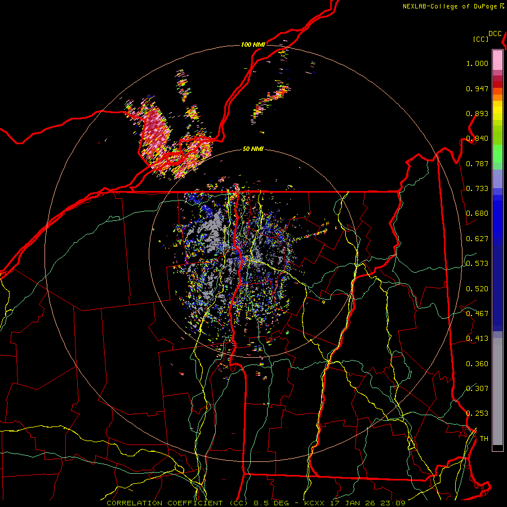
Task: Click the 17 JAN 26 date text
Action: click(x=353, y=503)
